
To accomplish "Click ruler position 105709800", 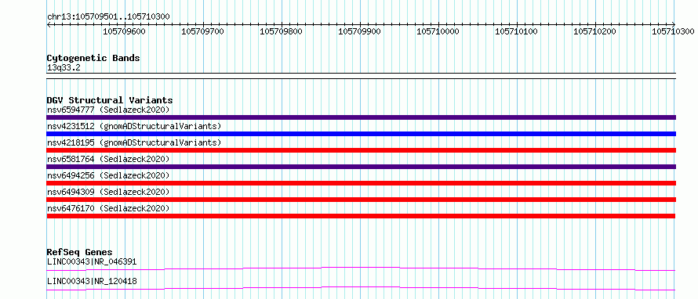I will 281,31.
